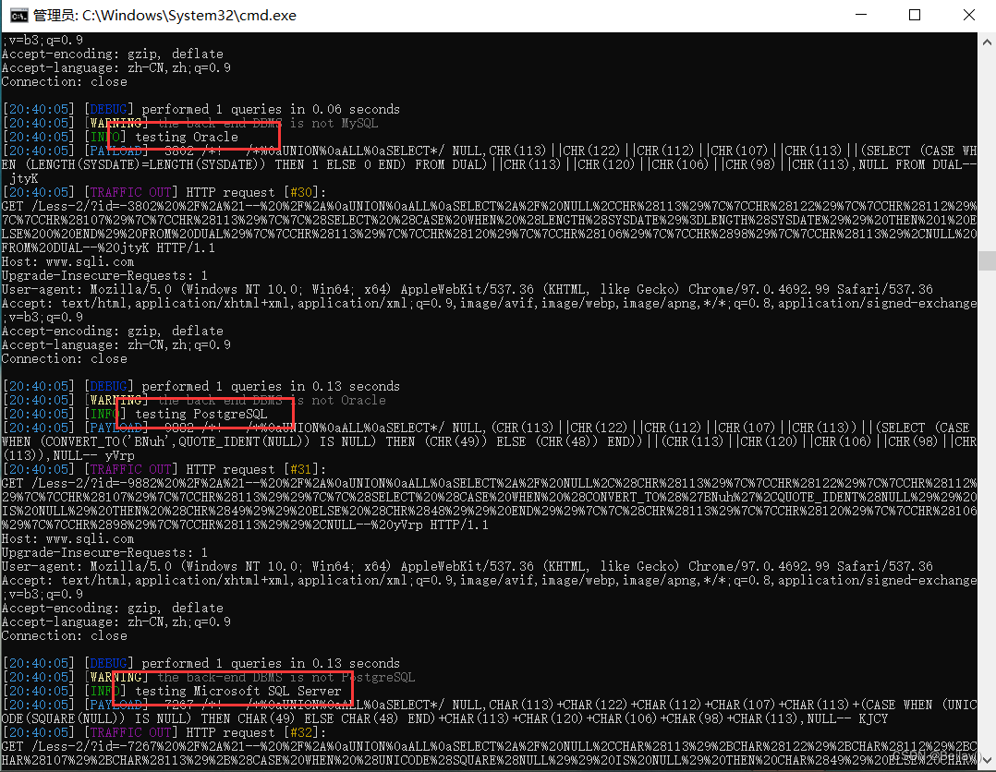Click the first 'Host: www.sqli.com' line
The width and height of the screenshot is (996, 772).
(67, 261)
